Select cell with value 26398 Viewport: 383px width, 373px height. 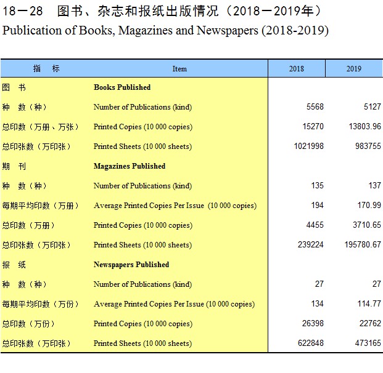[x=313, y=324]
